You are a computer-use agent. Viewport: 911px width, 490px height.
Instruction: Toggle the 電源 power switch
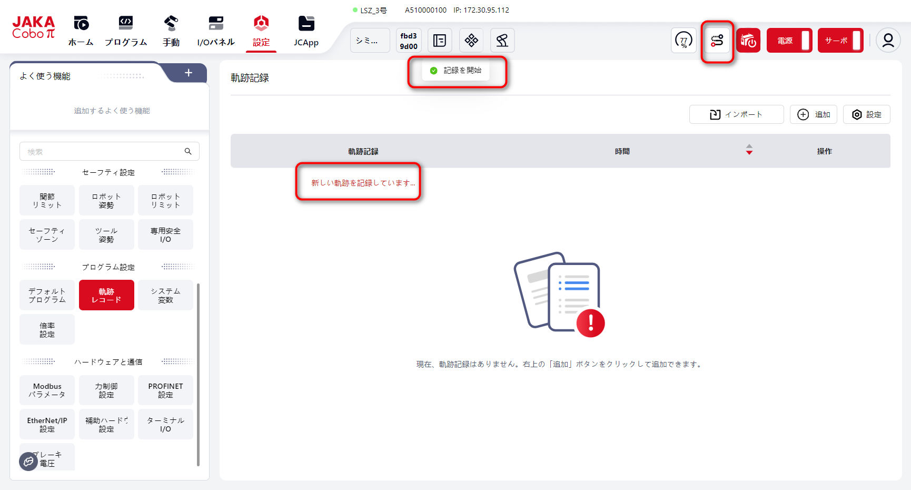click(789, 41)
